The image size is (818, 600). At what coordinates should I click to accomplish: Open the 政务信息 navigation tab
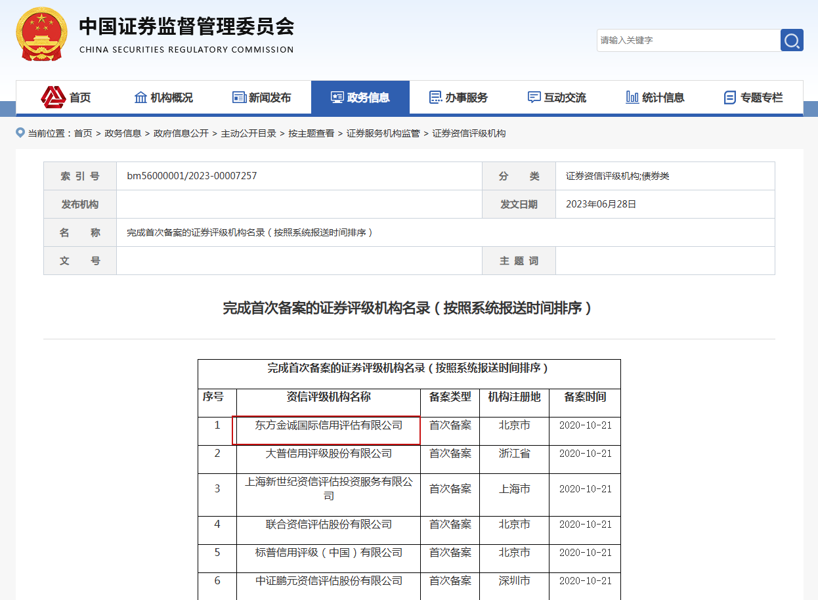360,97
